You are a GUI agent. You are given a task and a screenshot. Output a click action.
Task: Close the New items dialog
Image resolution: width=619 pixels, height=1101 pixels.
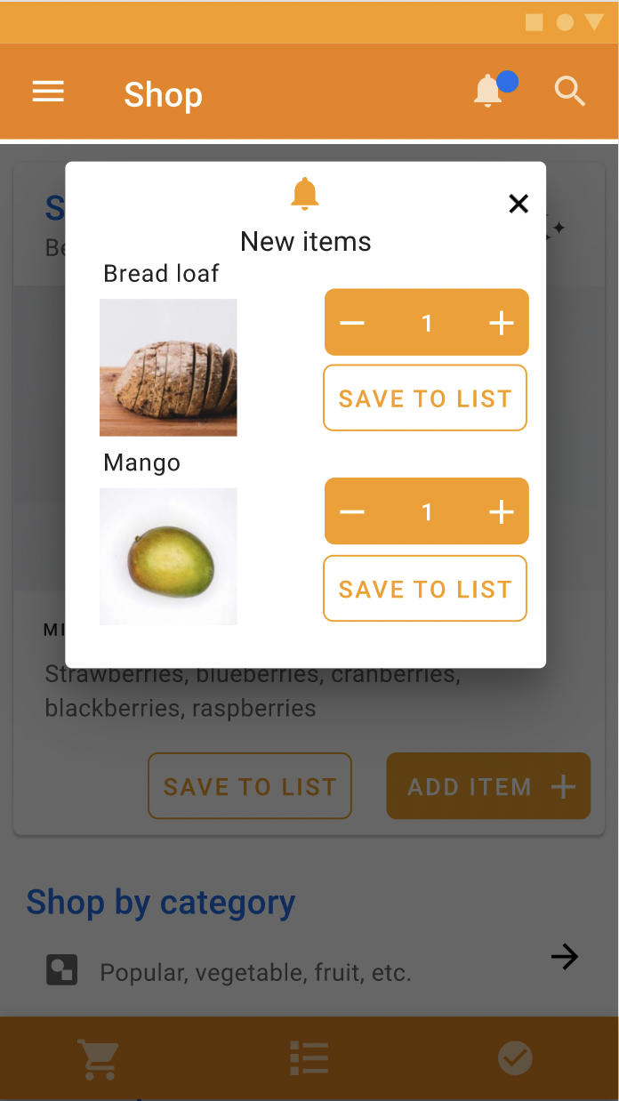[x=519, y=204]
